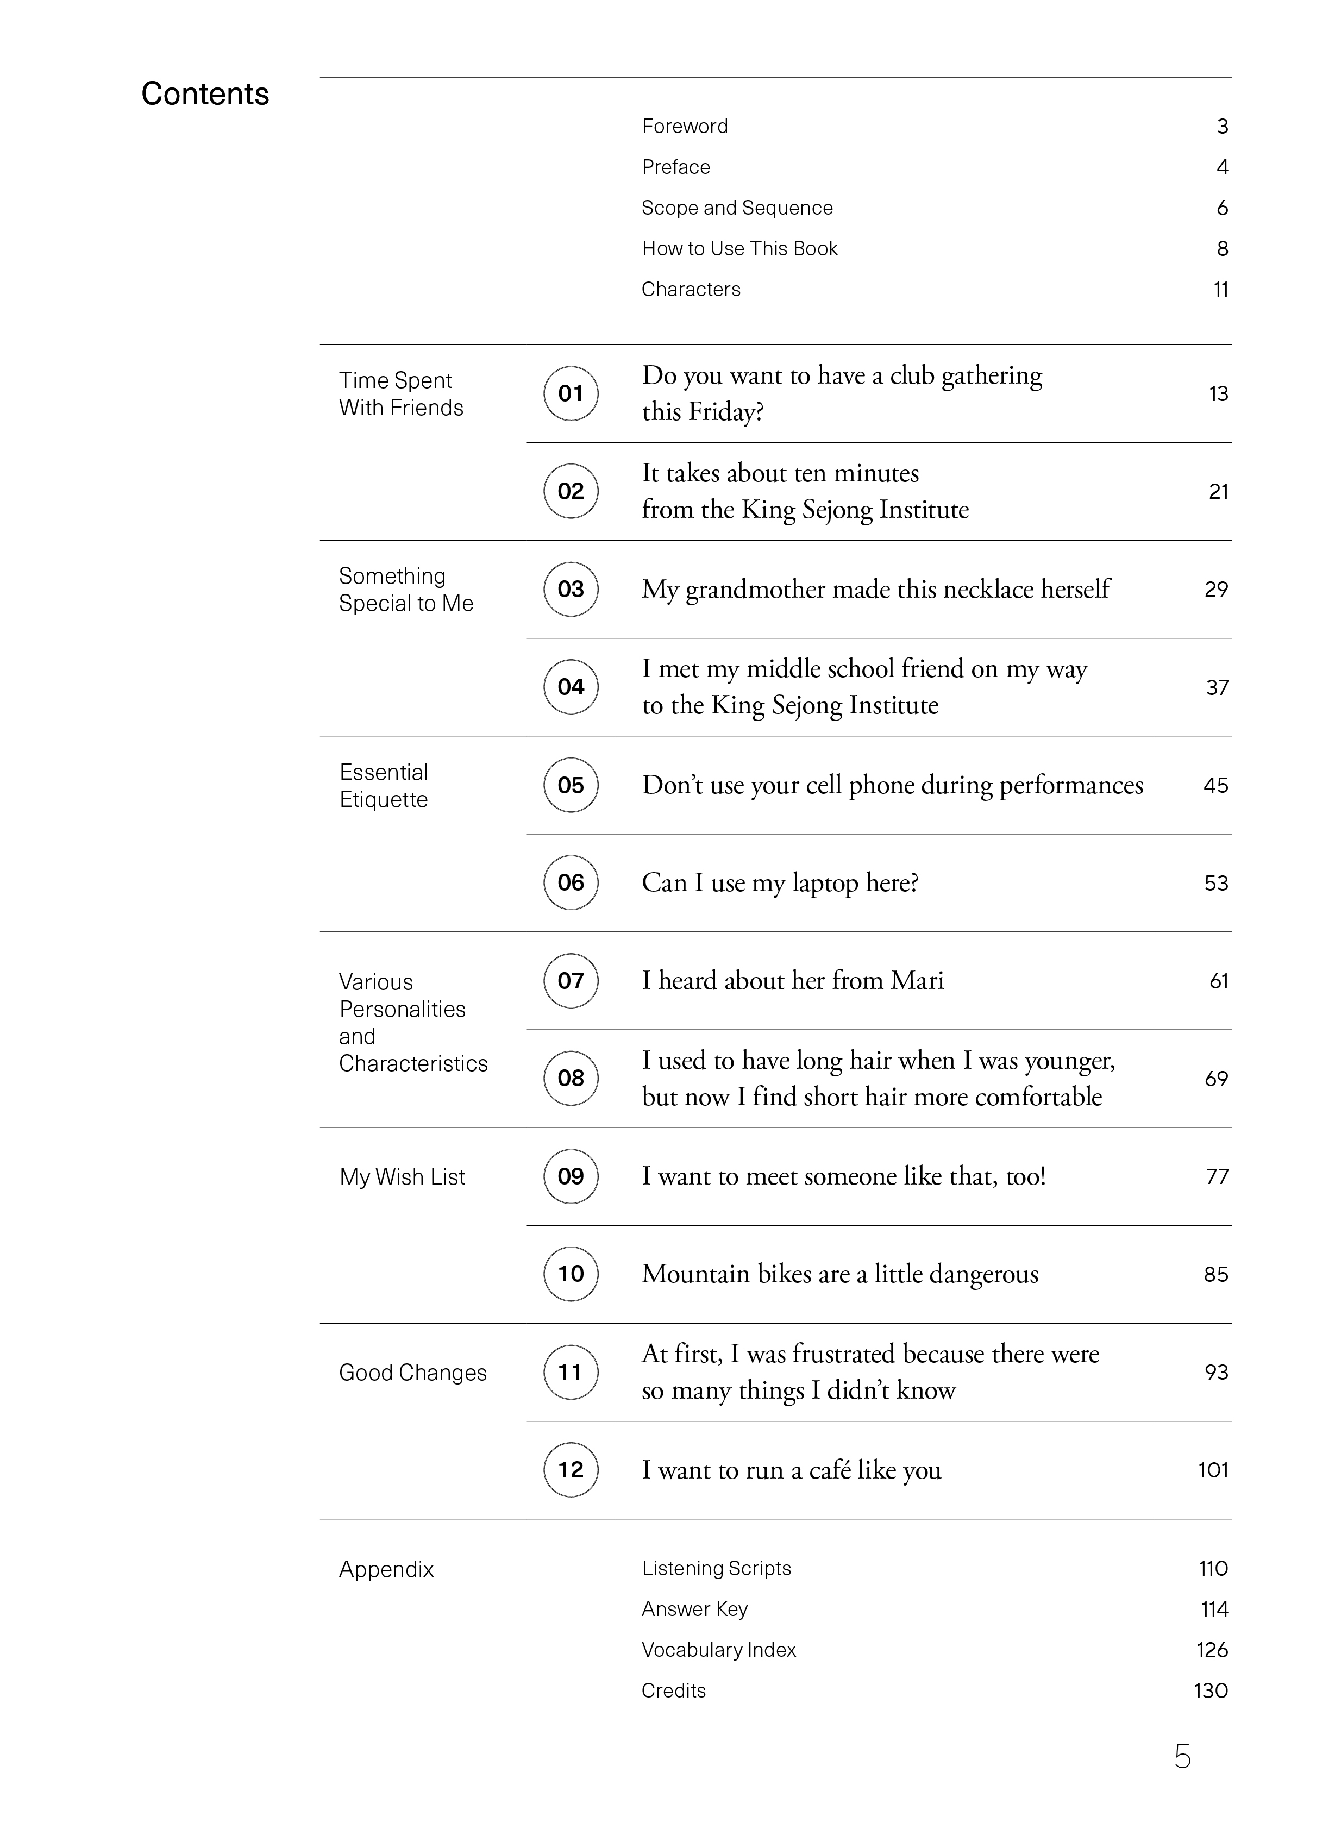The width and height of the screenshot is (1335, 1829).
Task: Open the Listening Scripts appendix entry
Action: (x=716, y=1568)
